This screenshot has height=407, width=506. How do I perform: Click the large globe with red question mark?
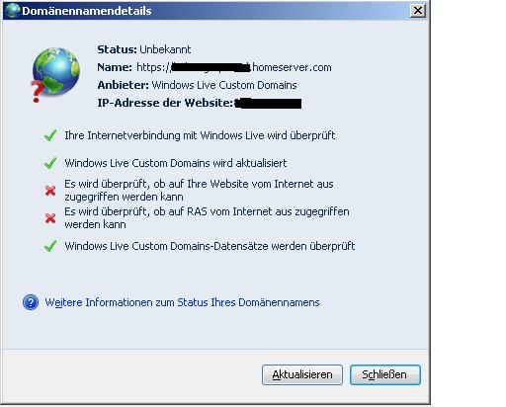tap(55, 75)
